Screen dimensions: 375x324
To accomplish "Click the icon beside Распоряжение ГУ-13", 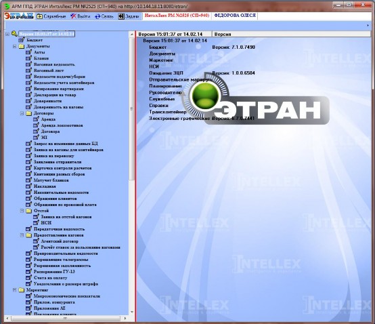I will tap(28, 272).
